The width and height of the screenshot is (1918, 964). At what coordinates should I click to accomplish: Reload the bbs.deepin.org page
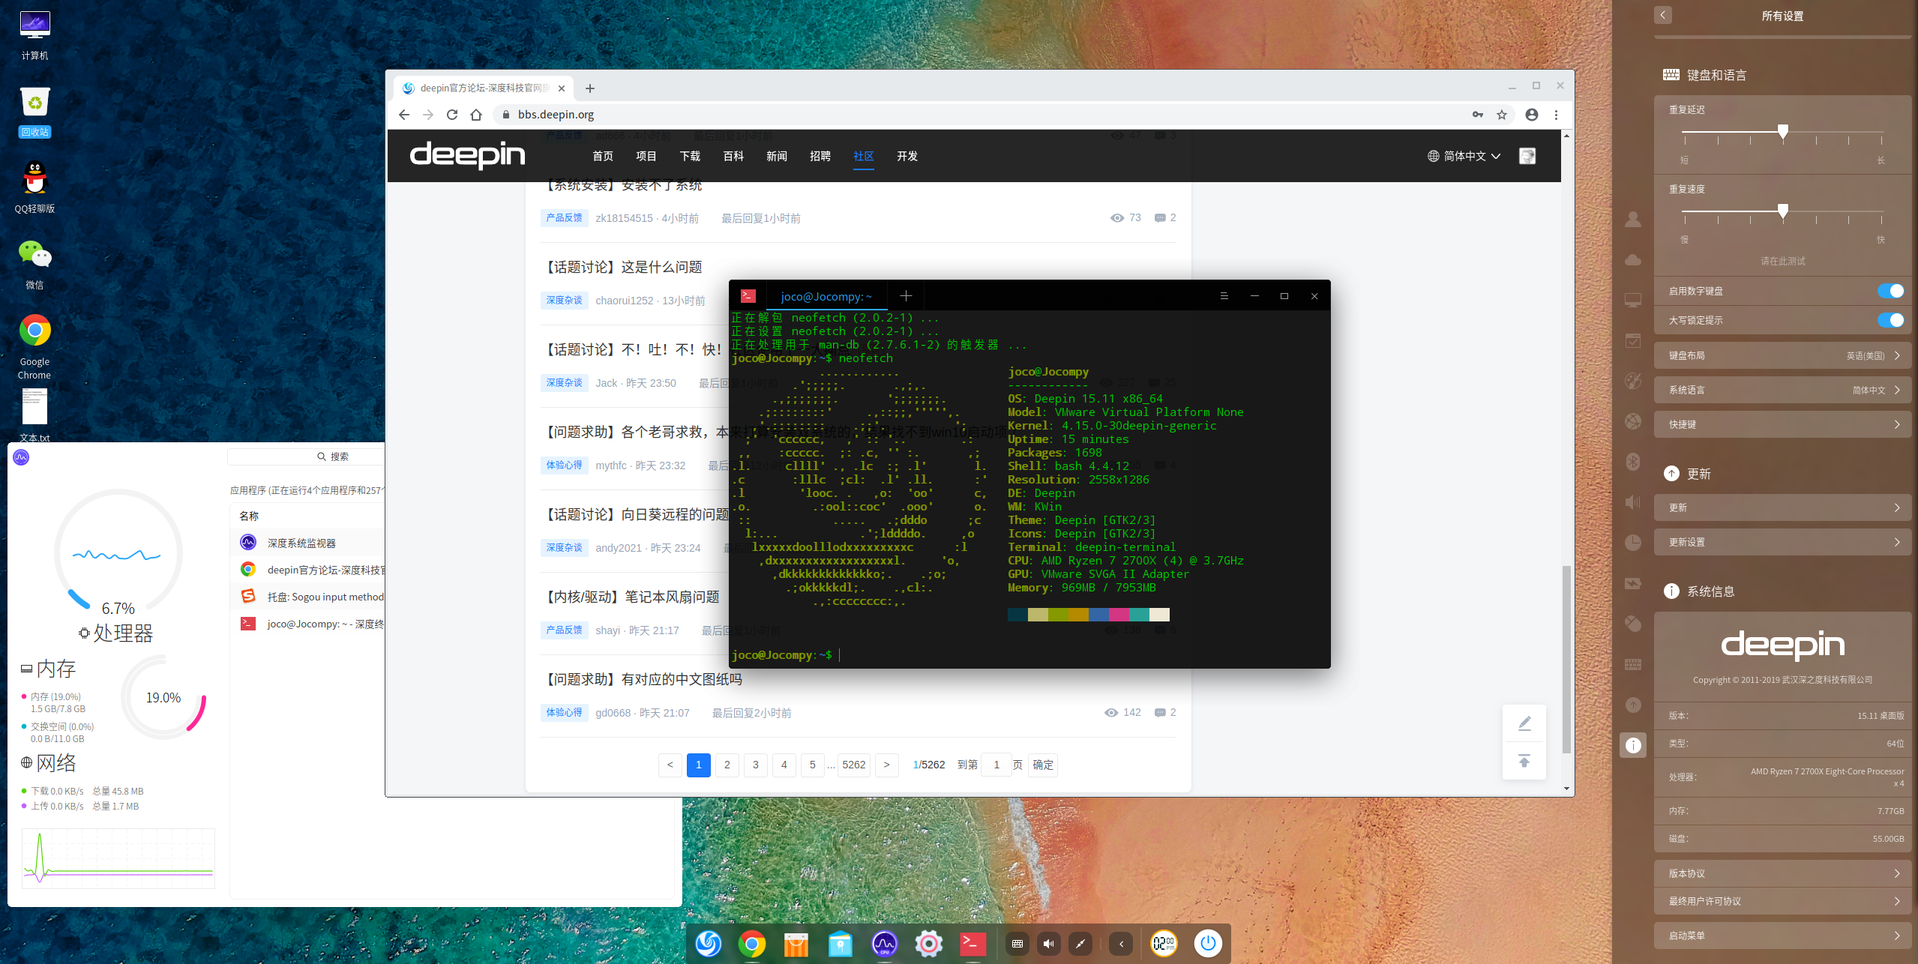[452, 115]
